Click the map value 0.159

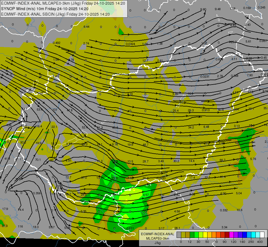(247, 8)
